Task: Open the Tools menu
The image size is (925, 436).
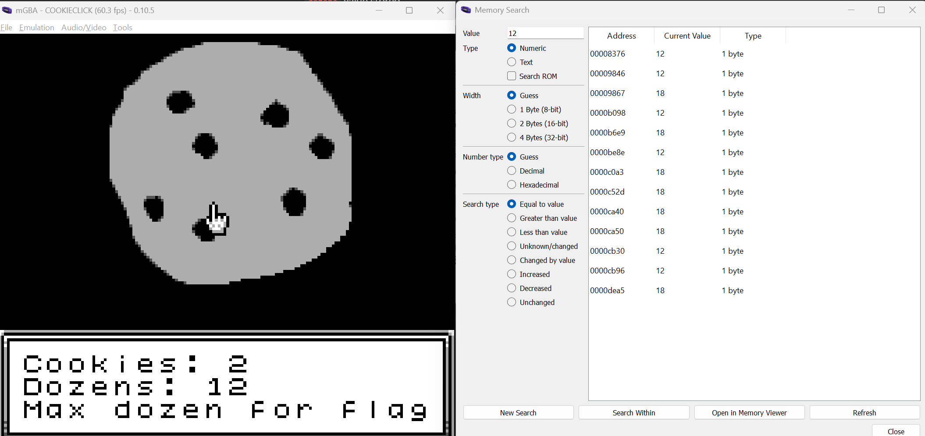Action: coord(122,28)
